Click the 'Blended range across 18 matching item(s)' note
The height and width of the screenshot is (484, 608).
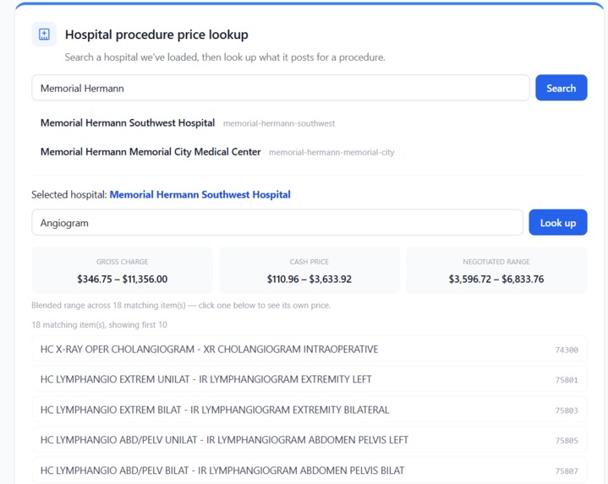(x=181, y=305)
